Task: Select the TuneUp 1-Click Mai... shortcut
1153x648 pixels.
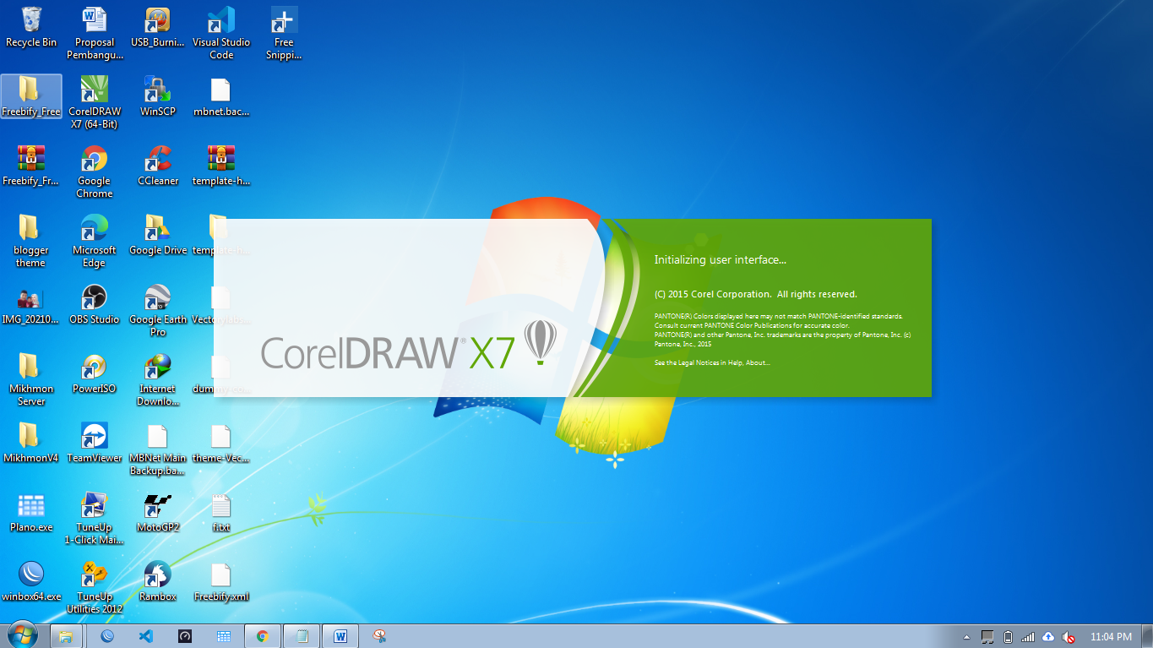Action: coord(94,518)
